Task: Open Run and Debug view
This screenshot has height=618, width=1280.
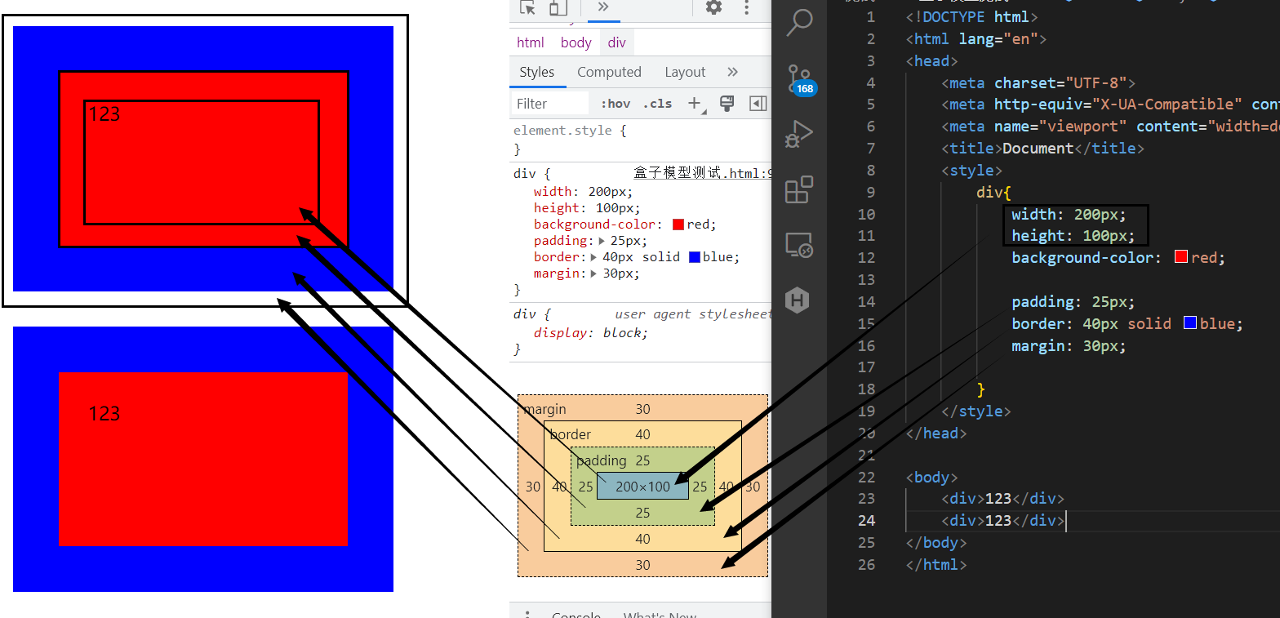Action: [x=799, y=134]
